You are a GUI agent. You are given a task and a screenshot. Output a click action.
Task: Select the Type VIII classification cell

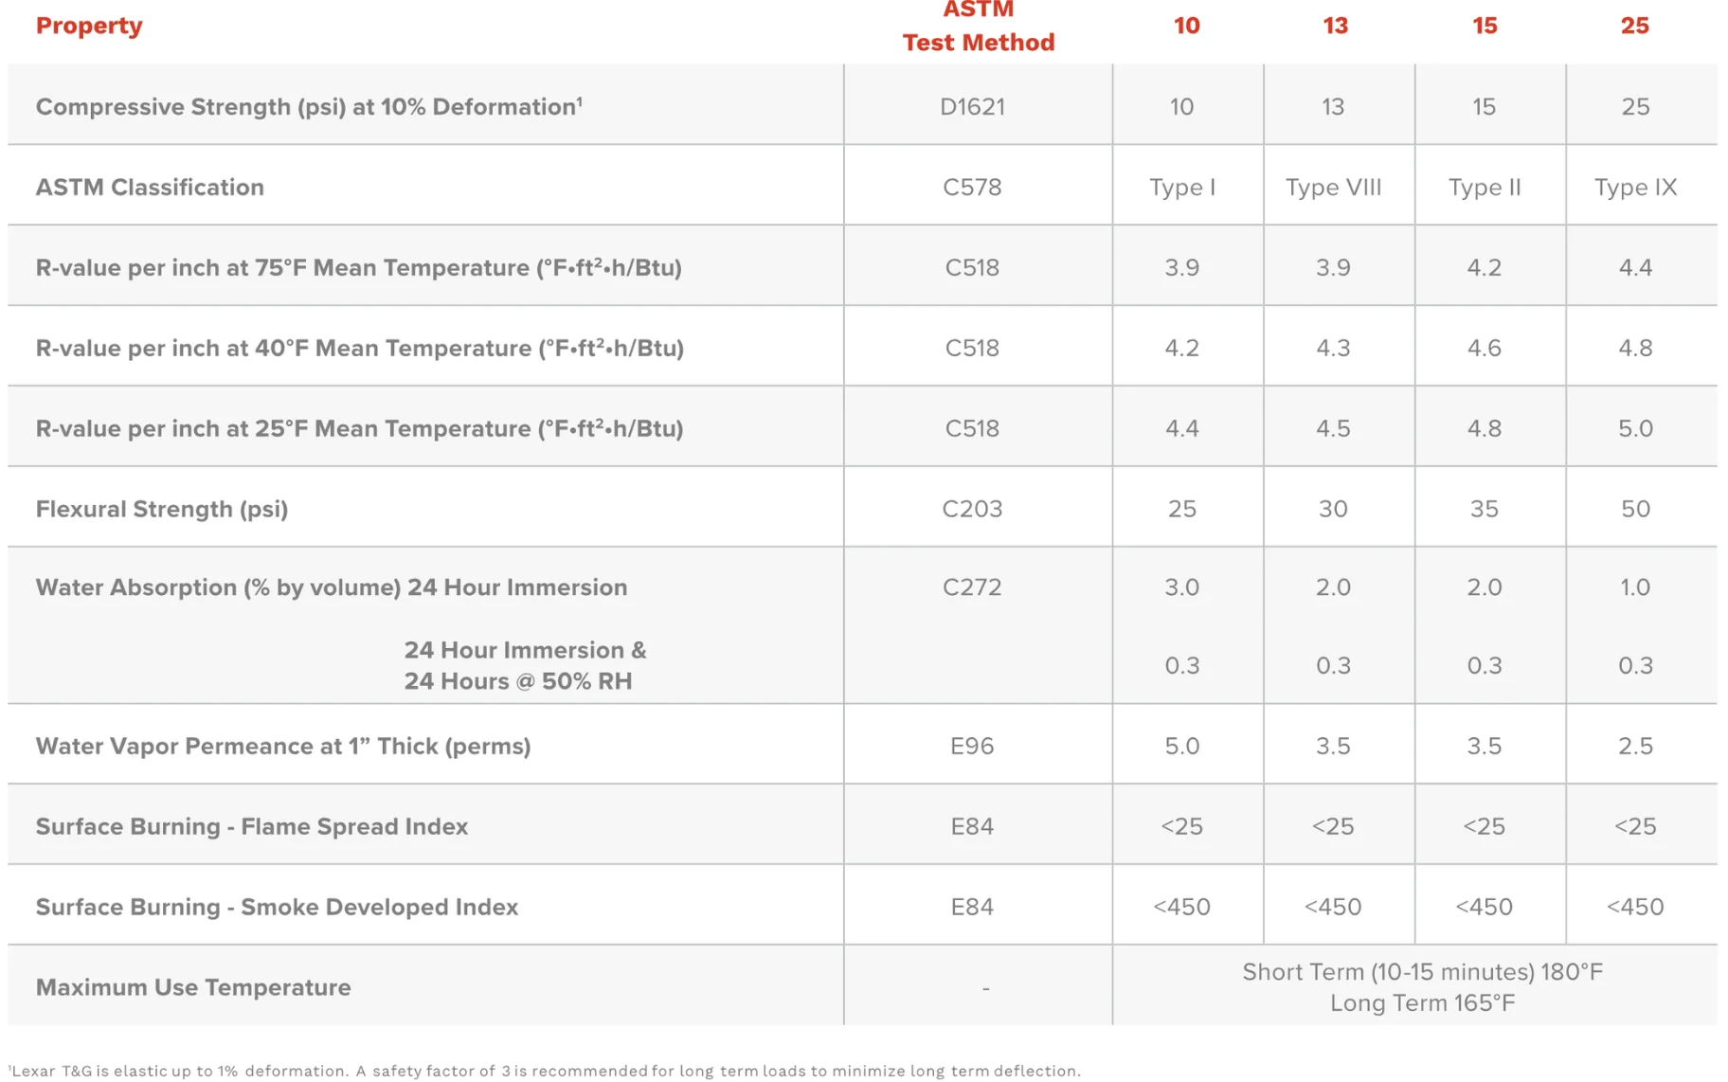(x=1333, y=188)
